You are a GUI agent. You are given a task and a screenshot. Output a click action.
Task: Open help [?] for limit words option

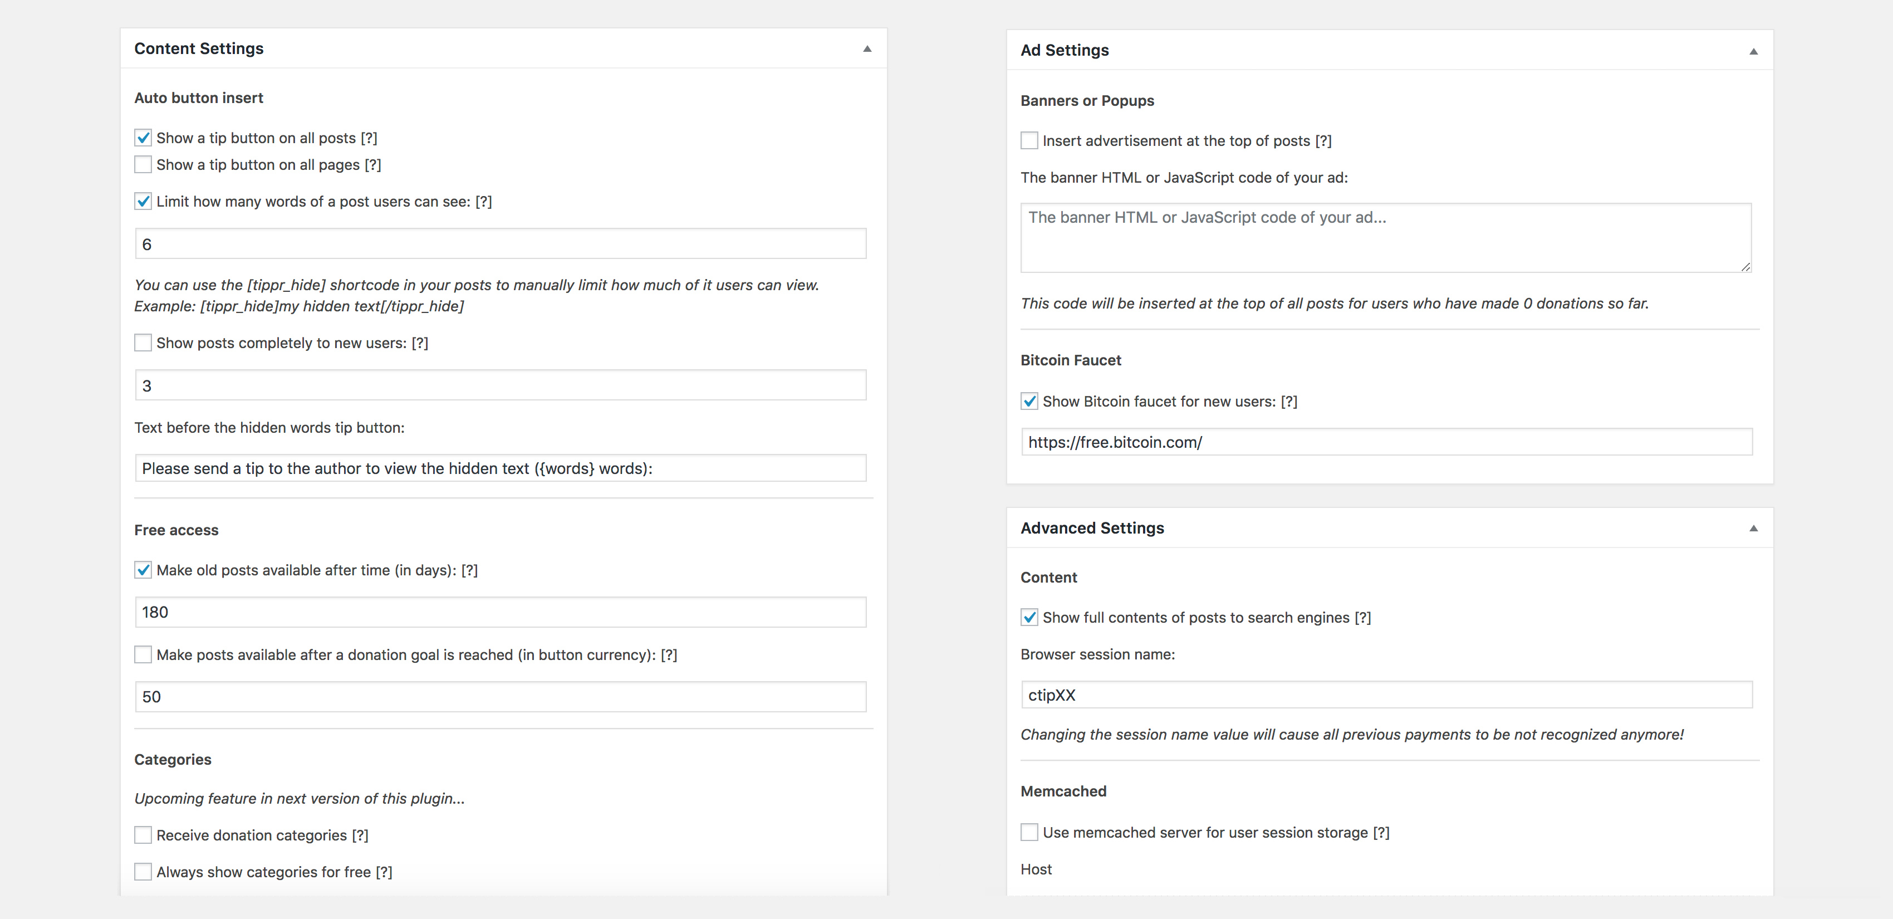[x=483, y=202]
